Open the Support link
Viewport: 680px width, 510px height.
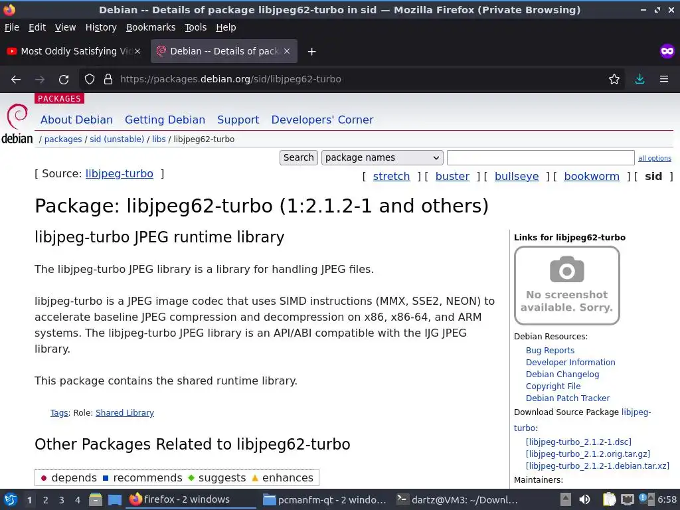click(x=238, y=120)
